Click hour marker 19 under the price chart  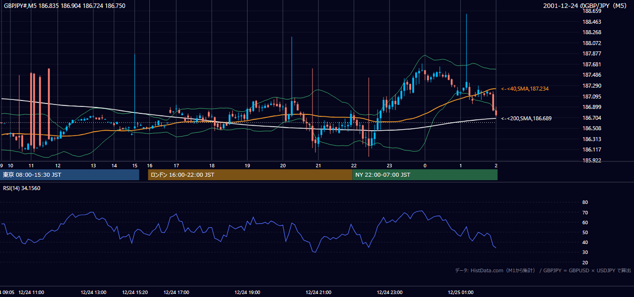tap(248, 166)
